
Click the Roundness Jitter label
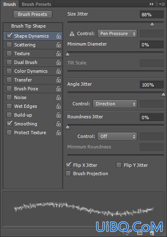click(x=85, y=117)
